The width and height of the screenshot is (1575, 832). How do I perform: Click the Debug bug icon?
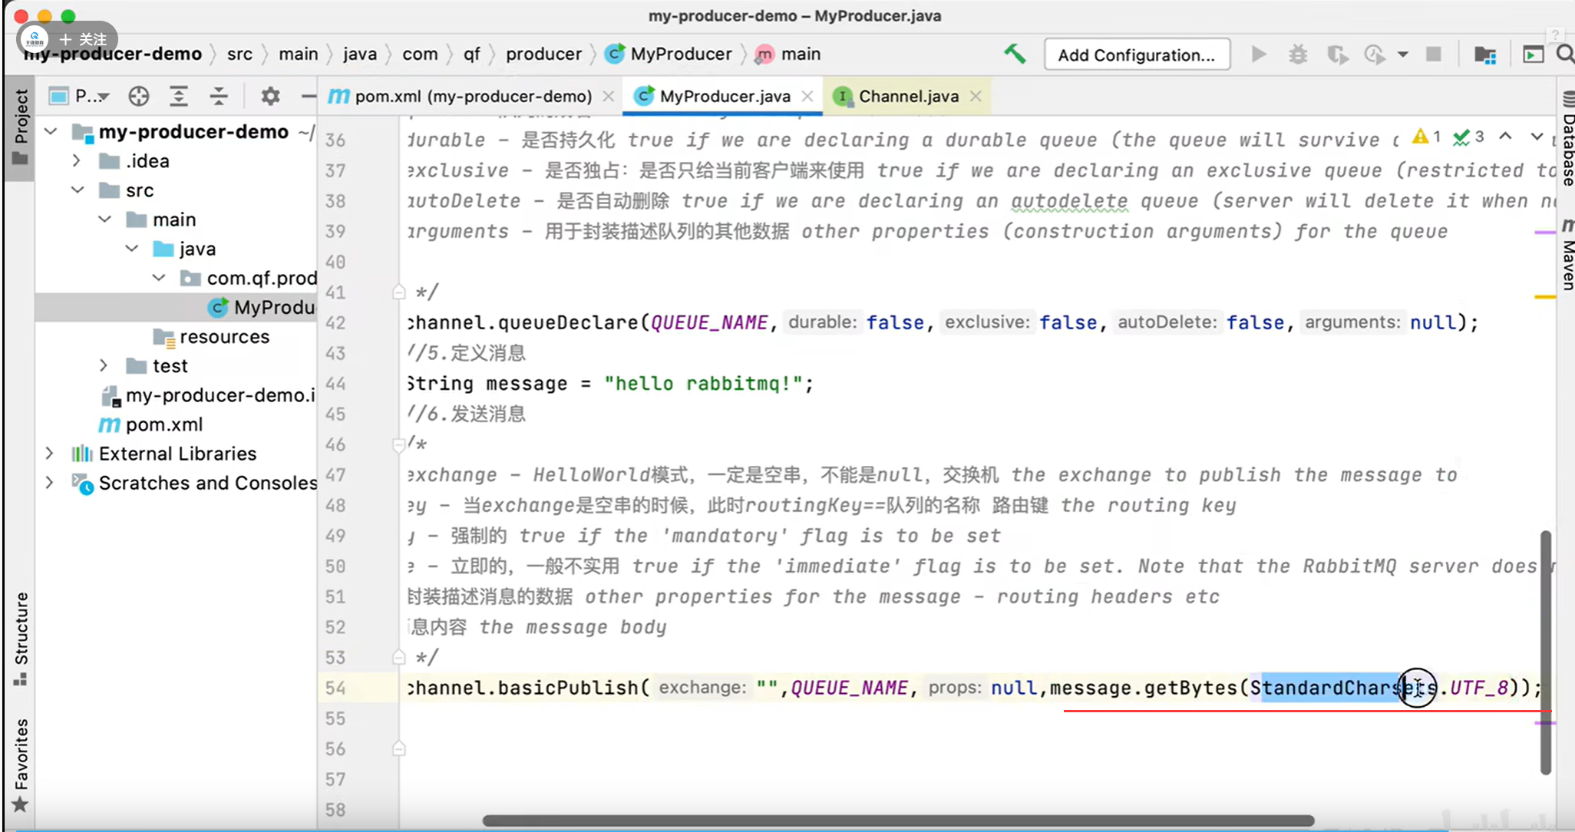(x=1298, y=54)
